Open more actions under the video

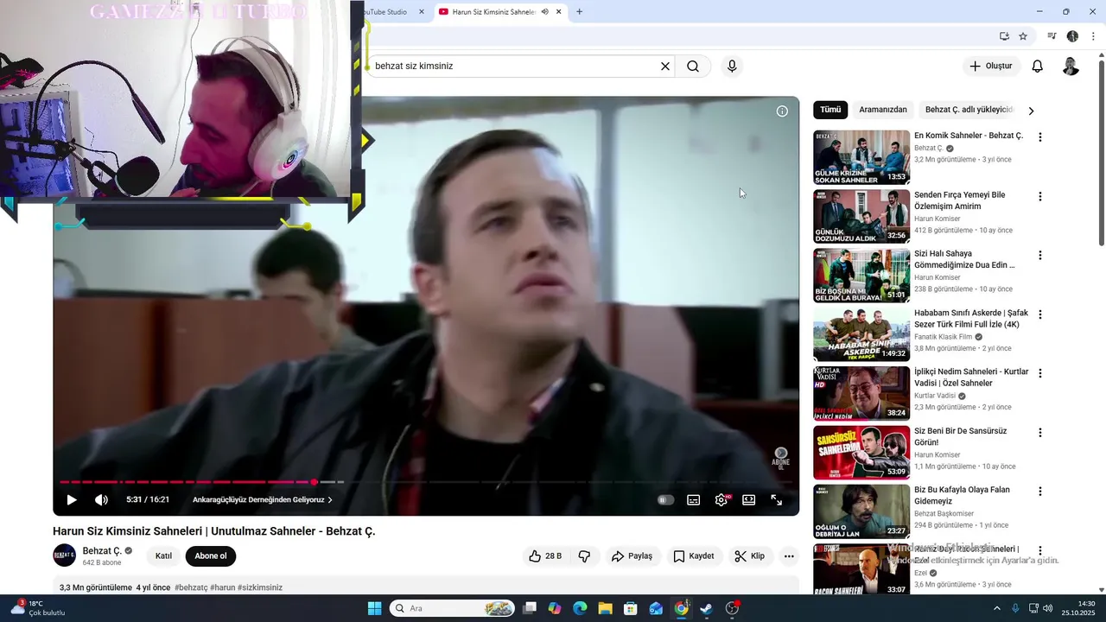click(x=789, y=556)
